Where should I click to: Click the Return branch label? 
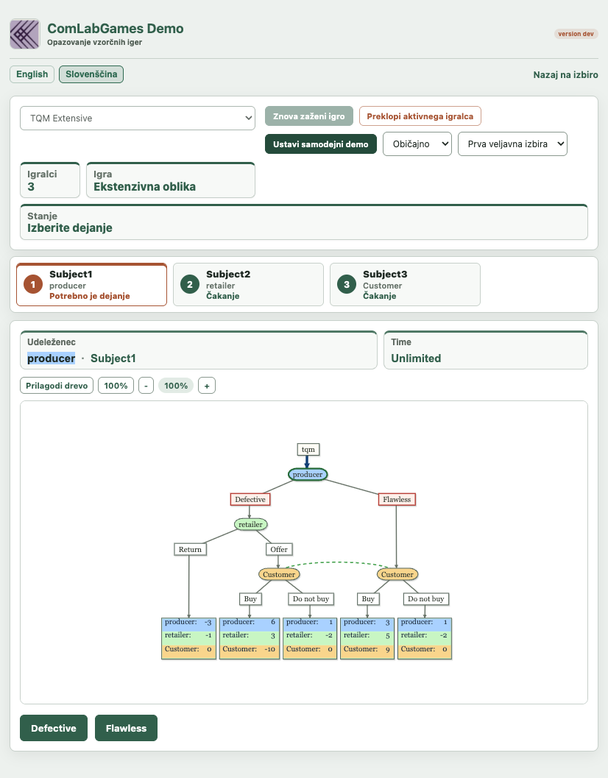190,549
